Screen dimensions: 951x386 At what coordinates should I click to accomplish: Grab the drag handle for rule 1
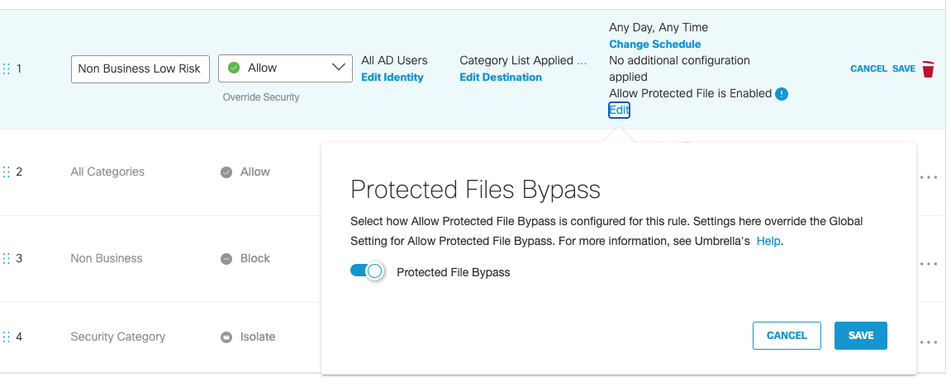[7, 69]
